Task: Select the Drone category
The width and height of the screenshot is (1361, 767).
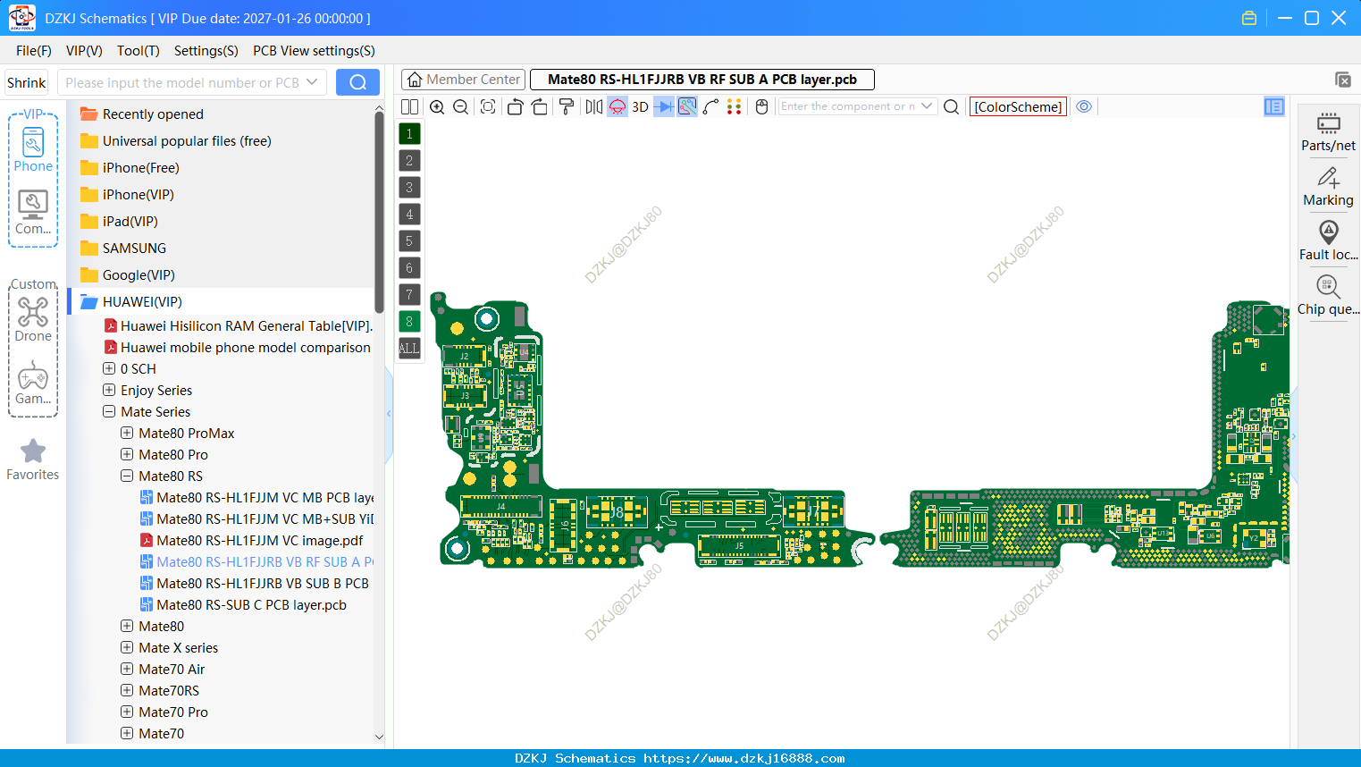Action: pos(33,319)
